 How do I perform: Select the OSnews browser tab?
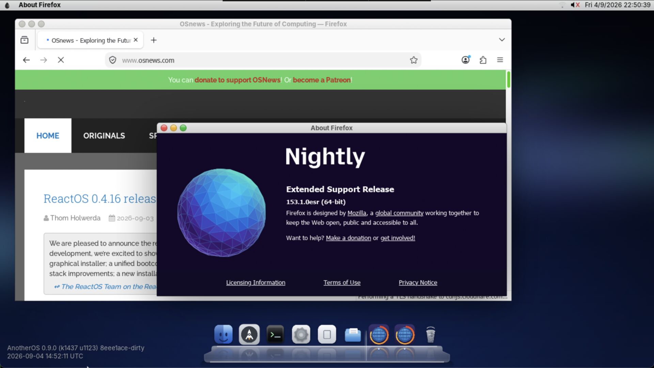(90, 40)
